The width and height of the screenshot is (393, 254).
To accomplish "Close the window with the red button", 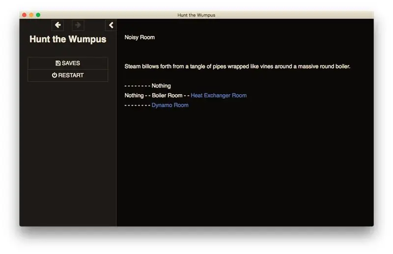I will coord(24,15).
